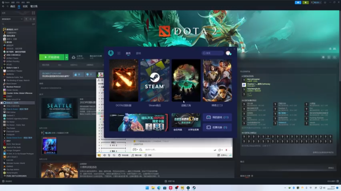Open 我的游戏 my games button
The width and height of the screenshot is (341, 191).
(217, 118)
